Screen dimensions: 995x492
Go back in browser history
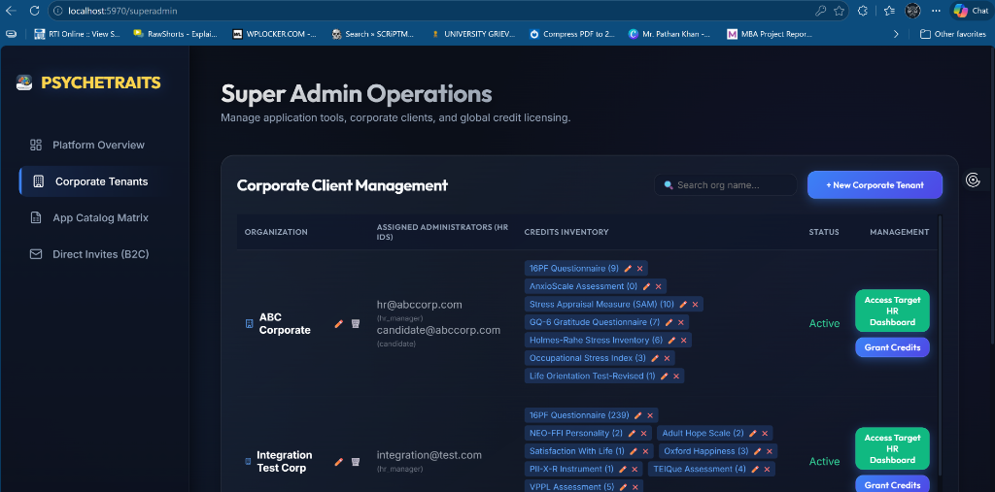coord(11,11)
